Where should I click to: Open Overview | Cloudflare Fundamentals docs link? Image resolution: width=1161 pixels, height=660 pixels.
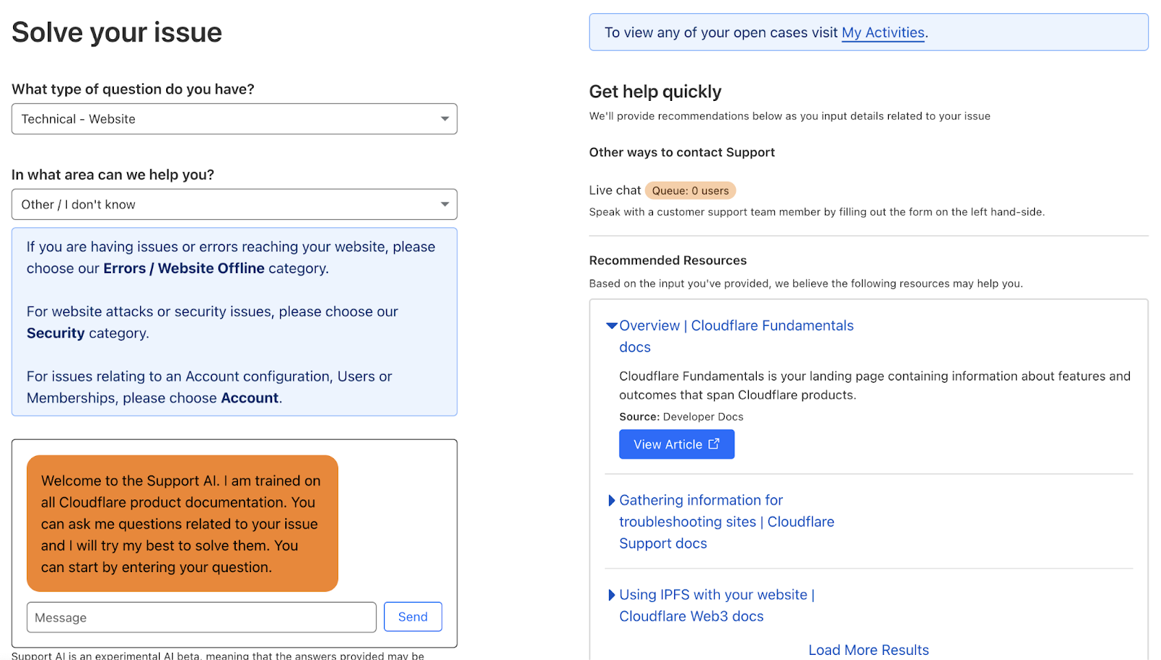click(736, 325)
